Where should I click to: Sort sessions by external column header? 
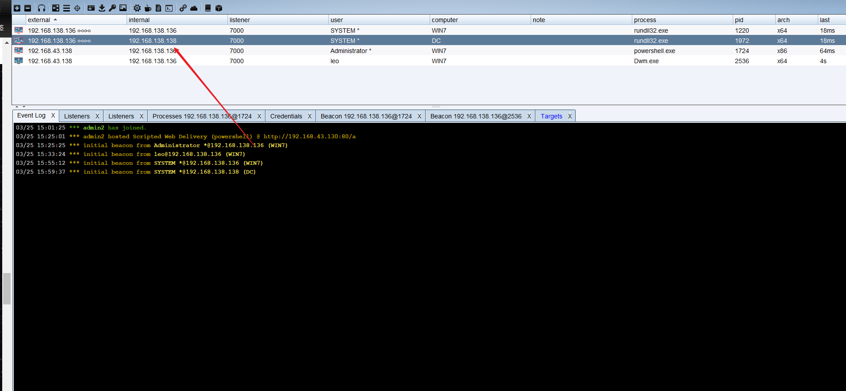pos(76,20)
